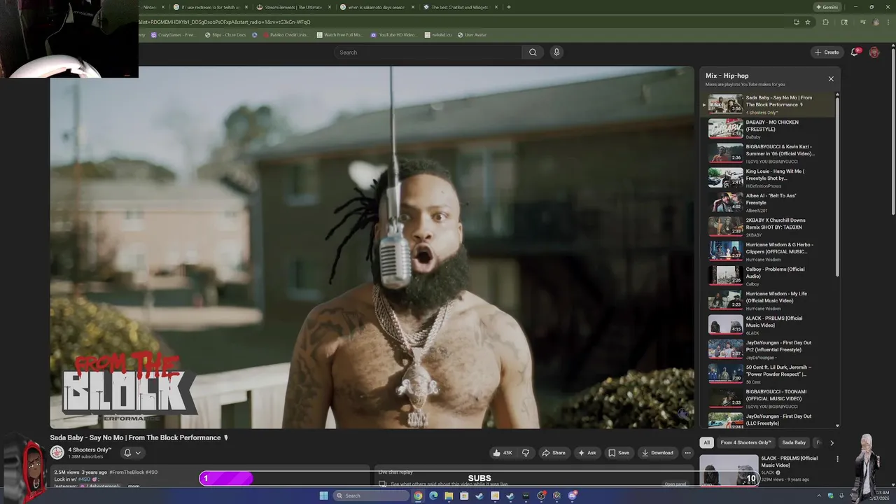This screenshot has width=896, height=504.
Task: Click currently playing Sada Baby mix entry
Action: (x=768, y=104)
